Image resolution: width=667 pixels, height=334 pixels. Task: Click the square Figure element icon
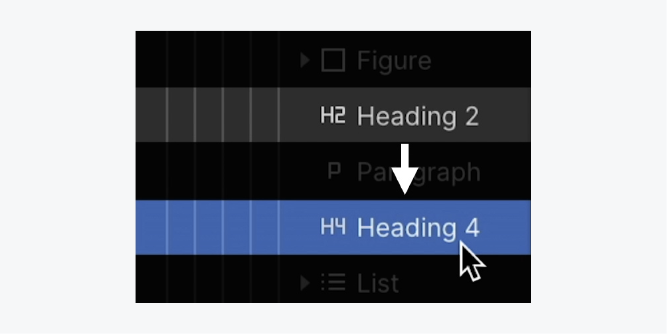pyautogui.click(x=333, y=60)
